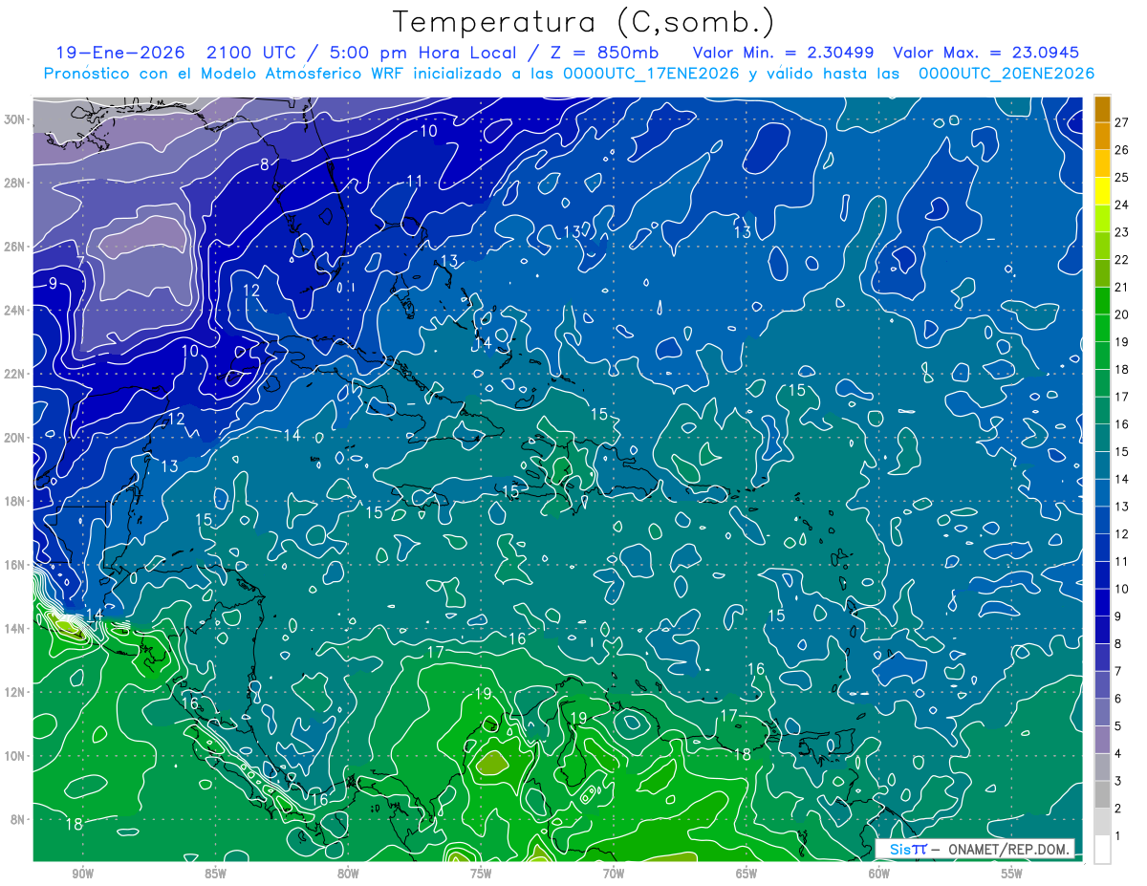Click the "Valor Min. = 2.30499" value
The height and width of the screenshot is (886, 1147).
click(x=786, y=53)
